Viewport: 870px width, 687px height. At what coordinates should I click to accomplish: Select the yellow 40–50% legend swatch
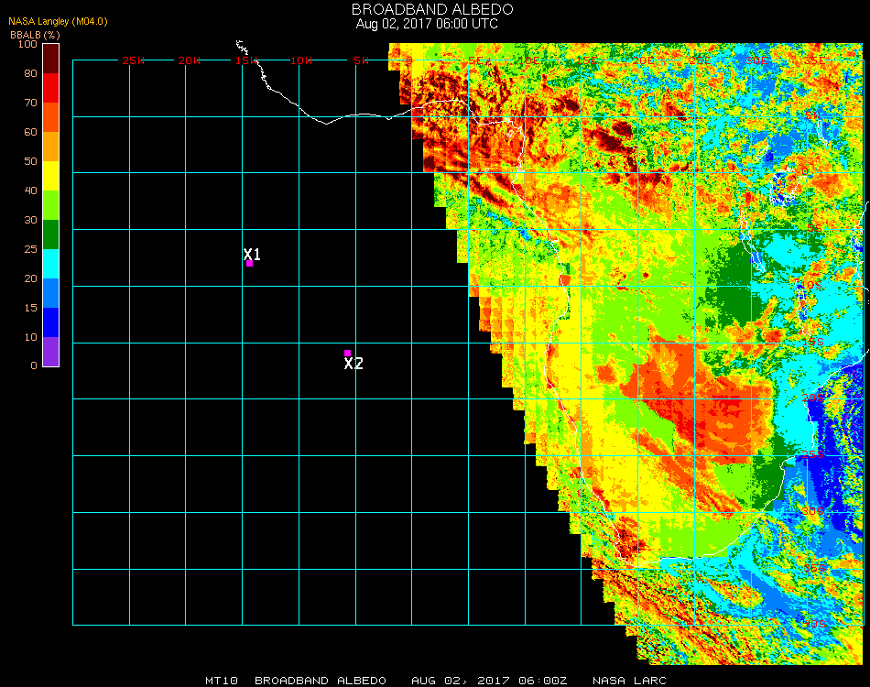(x=51, y=176)
